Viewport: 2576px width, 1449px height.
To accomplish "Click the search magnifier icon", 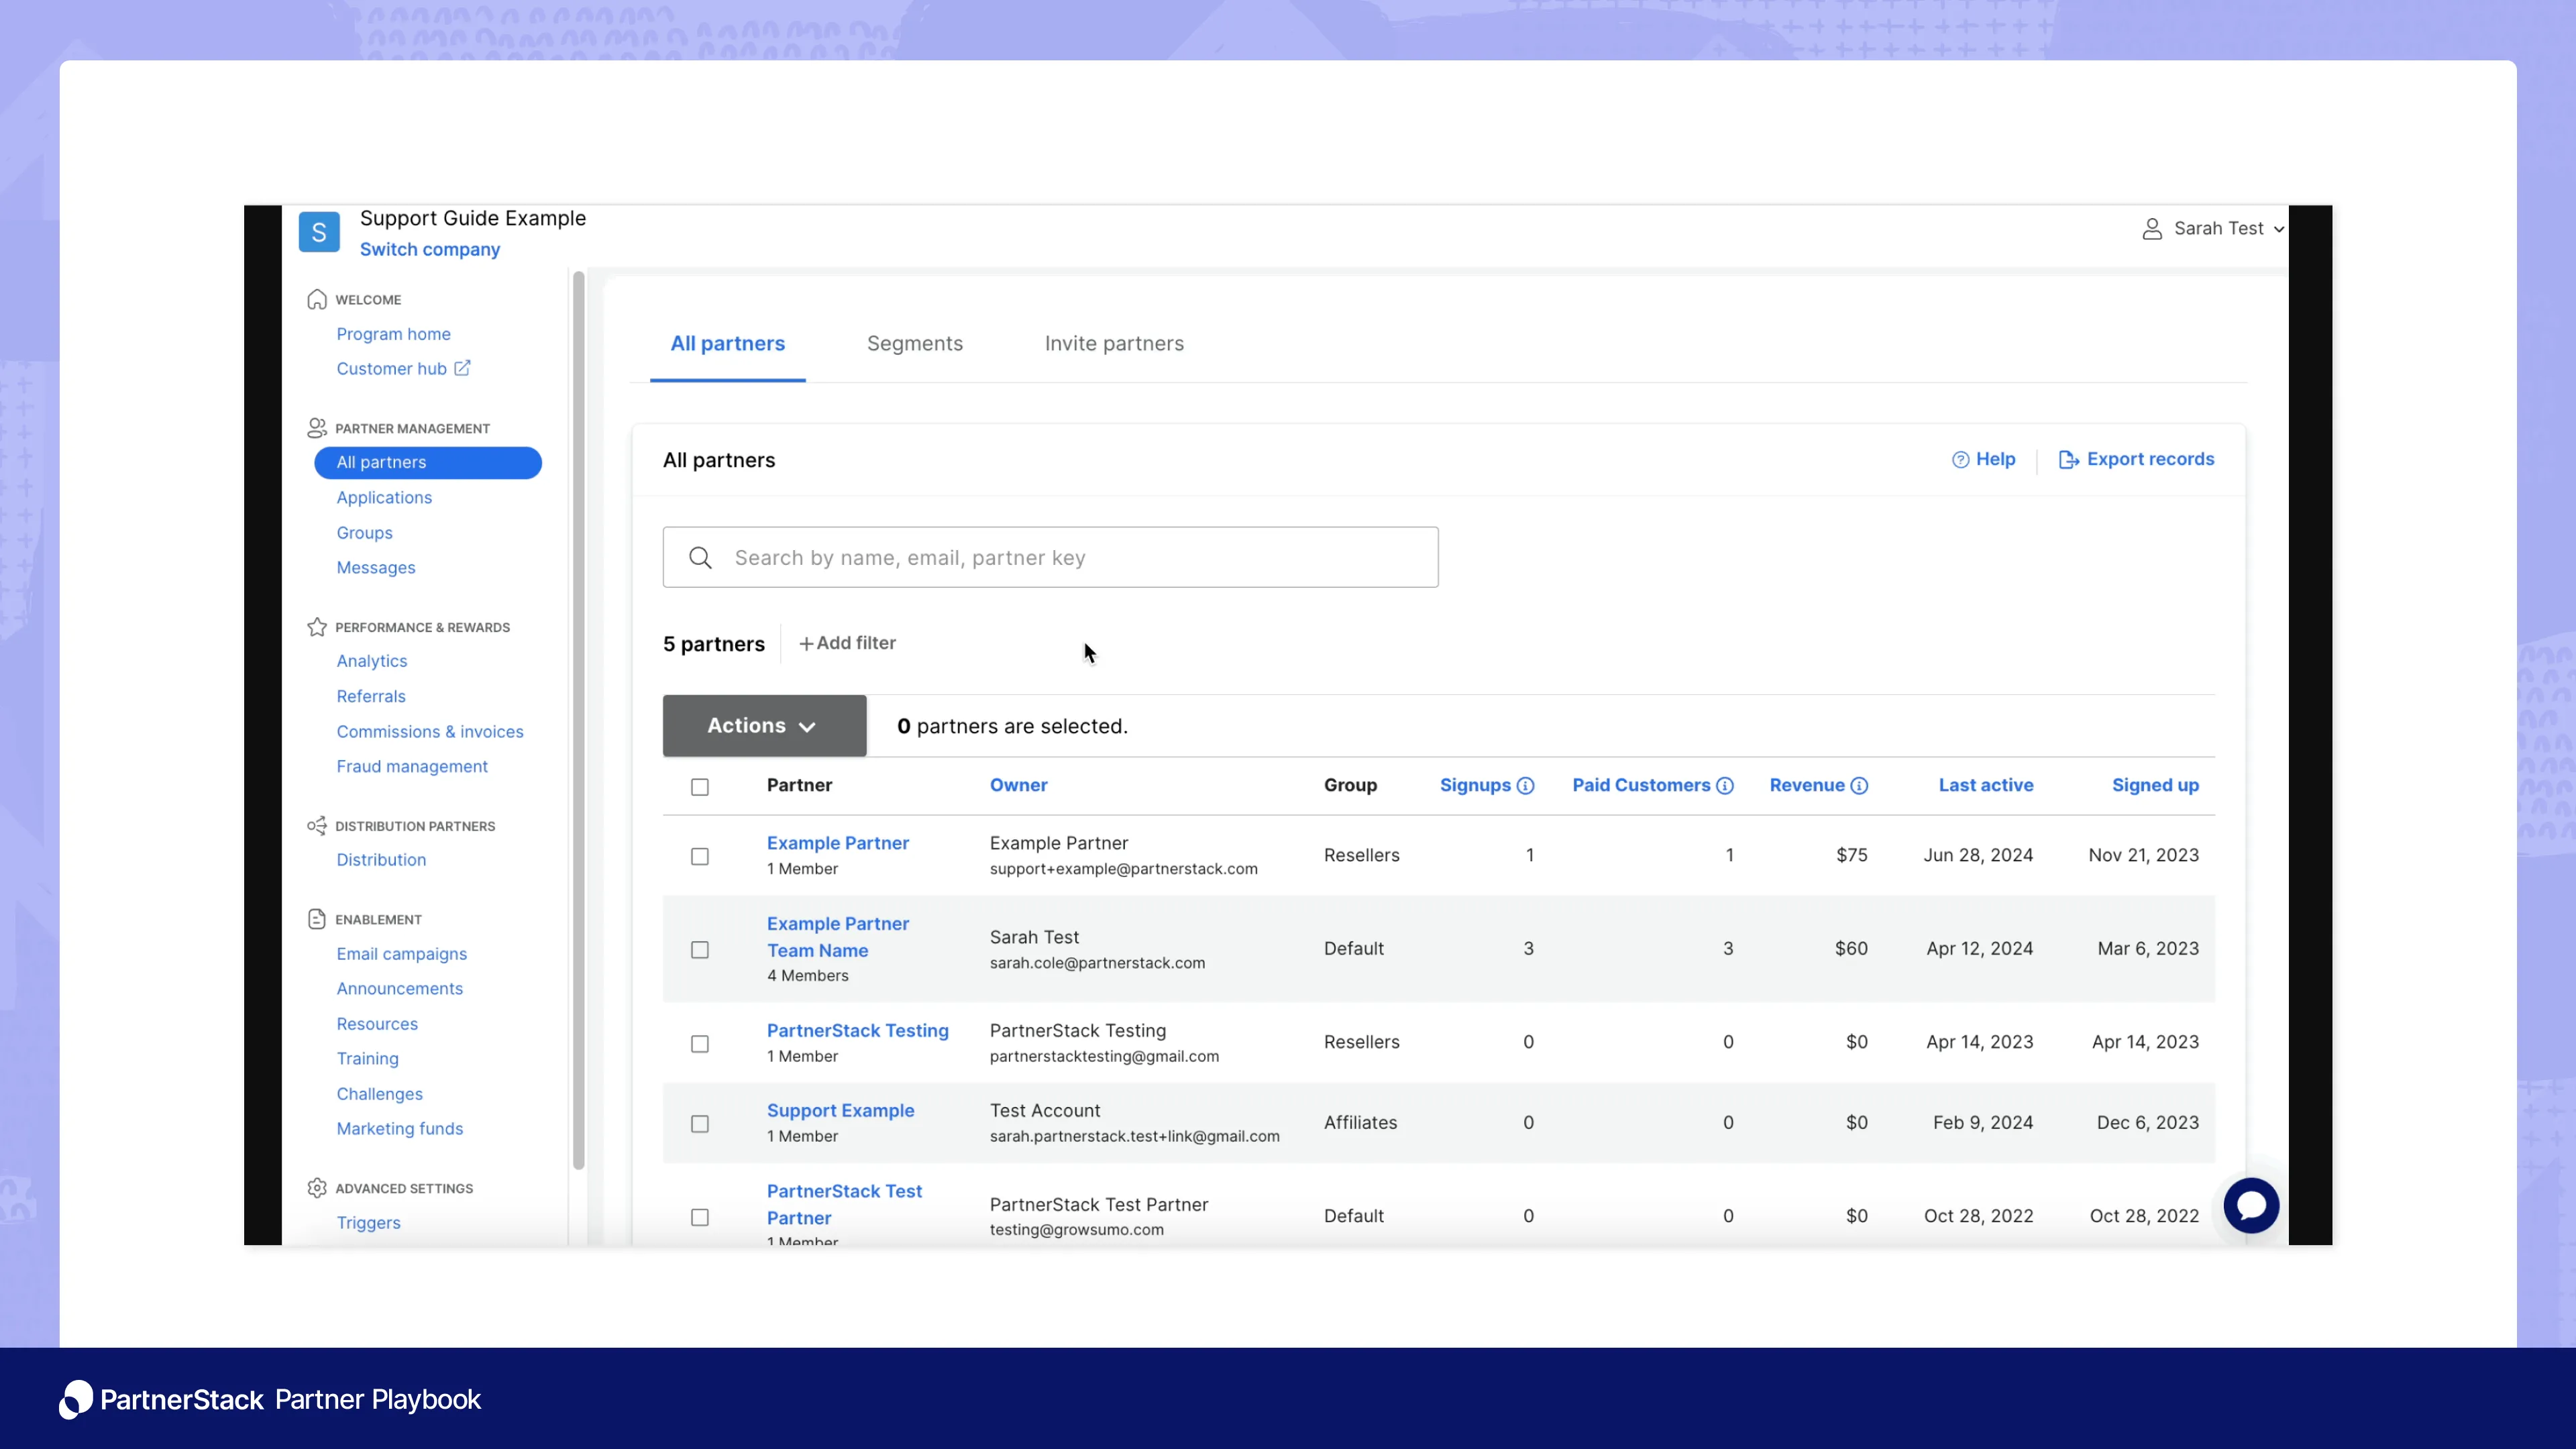I will click(x=700, y=558).
